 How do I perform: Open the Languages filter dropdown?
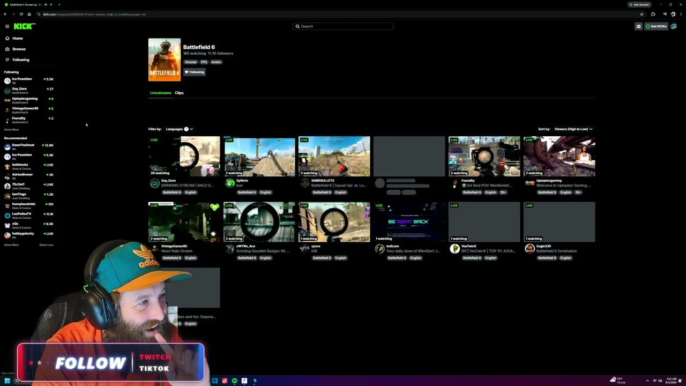tap(179, 129)
